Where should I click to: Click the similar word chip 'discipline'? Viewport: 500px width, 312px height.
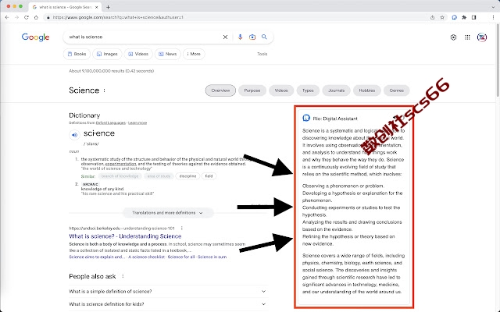(x=187, y=176)
